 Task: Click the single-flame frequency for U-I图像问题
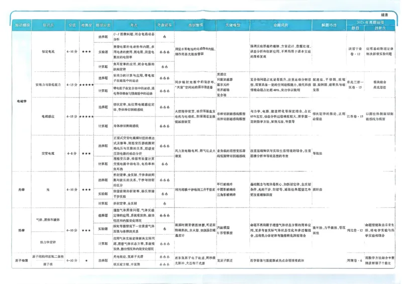coord(165,37)
